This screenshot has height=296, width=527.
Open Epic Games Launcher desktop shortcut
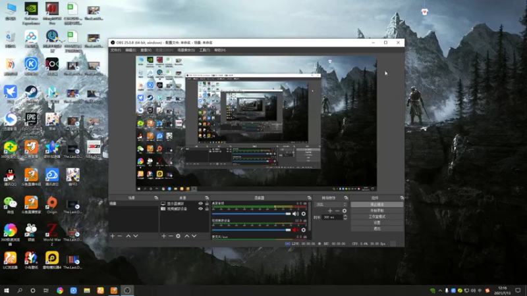tap(31, 122)
